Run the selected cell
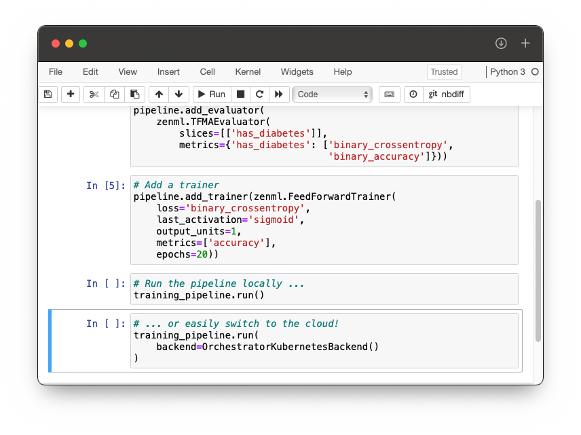The width and height of the screenshot is (581, 435). pos(212,94)
